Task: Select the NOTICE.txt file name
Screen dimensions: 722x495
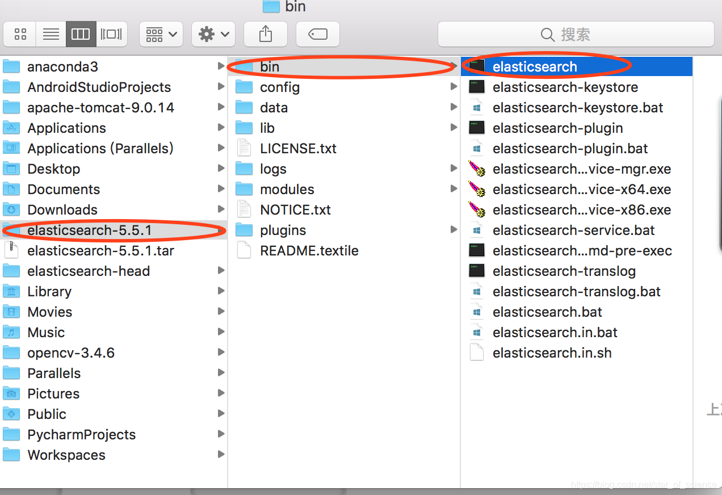Action: [295, 210]
